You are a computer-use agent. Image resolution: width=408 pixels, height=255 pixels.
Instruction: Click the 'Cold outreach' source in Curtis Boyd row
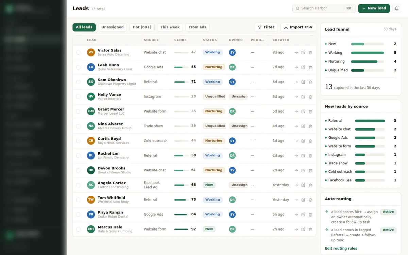coord(155,141)
